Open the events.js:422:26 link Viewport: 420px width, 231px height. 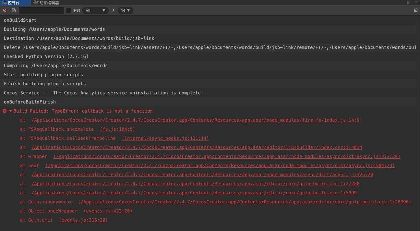tap(108, 211)
